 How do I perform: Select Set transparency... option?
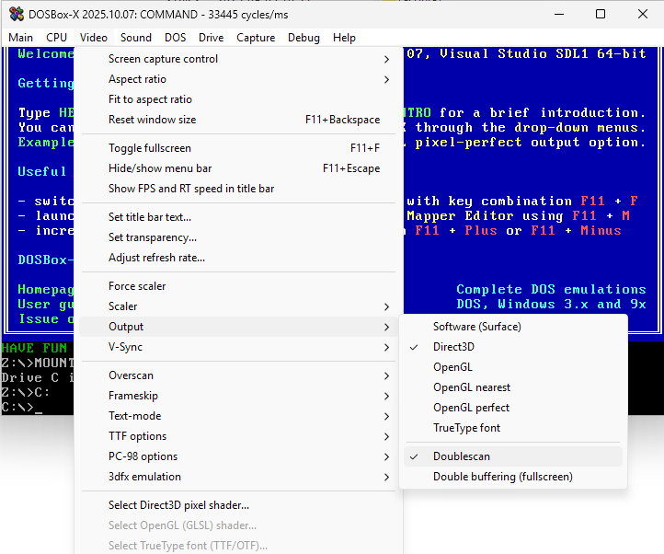[153, 237]
